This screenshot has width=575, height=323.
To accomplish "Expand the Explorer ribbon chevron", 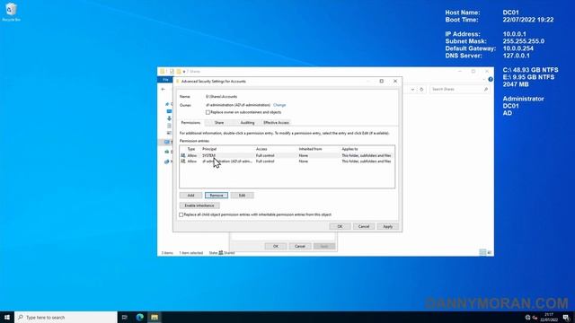I will 483,79.
